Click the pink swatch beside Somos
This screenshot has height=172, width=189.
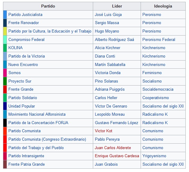coord(5,73)
